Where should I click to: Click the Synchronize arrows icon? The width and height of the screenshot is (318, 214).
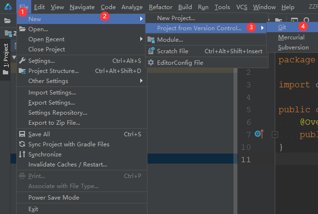(22, 154)
